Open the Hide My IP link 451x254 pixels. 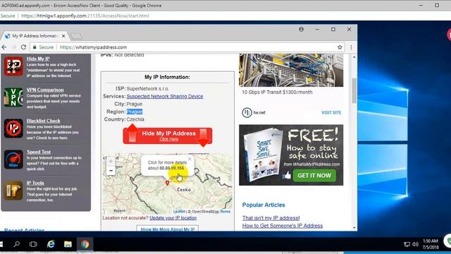38,59
